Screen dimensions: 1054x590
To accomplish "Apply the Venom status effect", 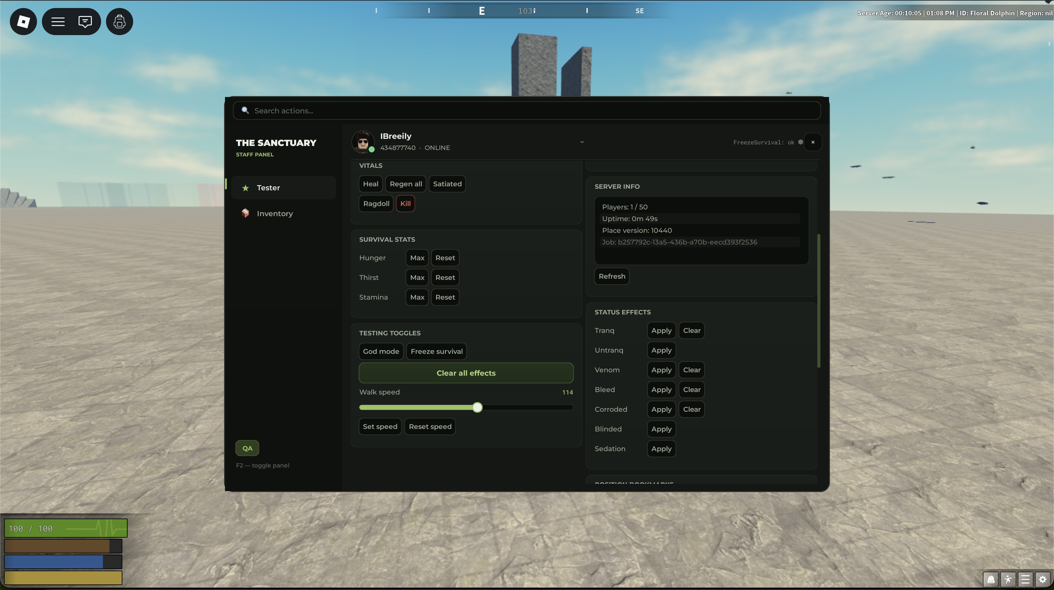I will [x=661, y=370].
